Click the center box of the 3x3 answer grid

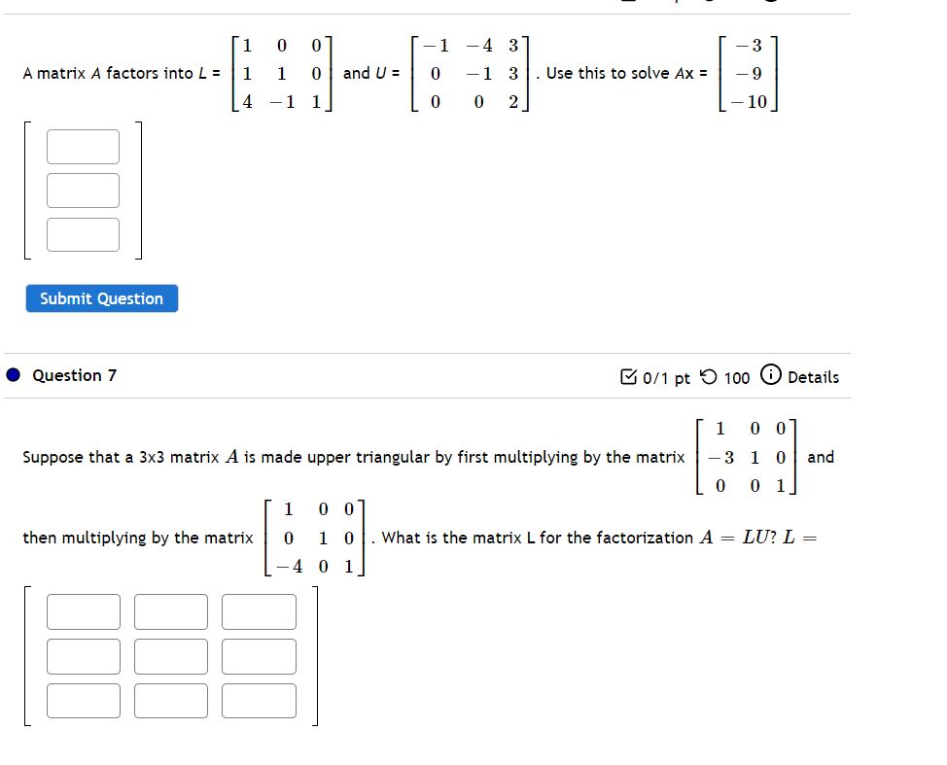point(170,656)
